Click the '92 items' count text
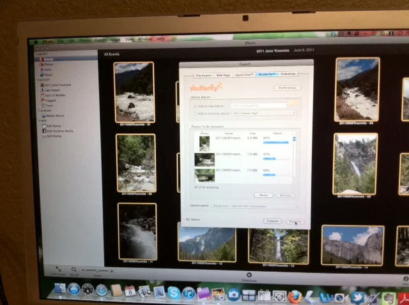Image resolution: width=409 pixels, height=305 pixels. pos(192,219)
